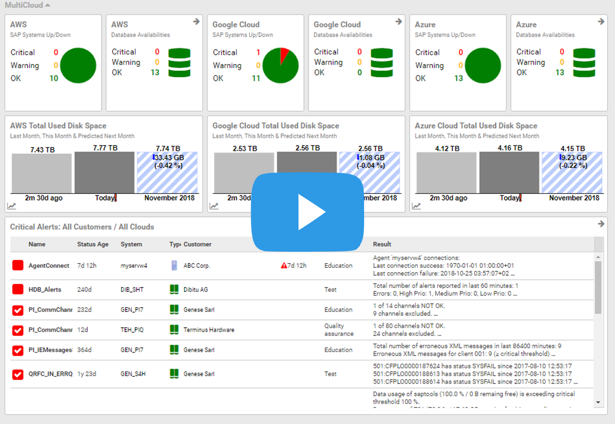Click the AWS SAP Systems status pie chart
This screenshot has height=424, width=615.
click(x=78, y=65)
